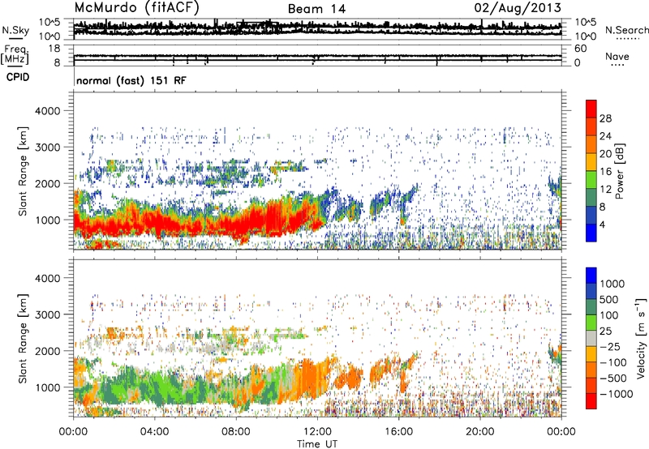The height and width of the screenshot is (449, 649).
Task: Click the 04:00 time tick label
Action: coord(154,432)
